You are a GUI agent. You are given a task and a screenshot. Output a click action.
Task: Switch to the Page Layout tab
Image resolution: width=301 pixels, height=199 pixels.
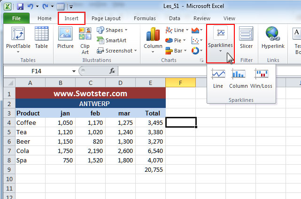[x=106, y=18]
